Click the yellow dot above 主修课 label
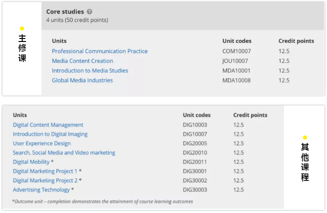 (x=21, y=28)
